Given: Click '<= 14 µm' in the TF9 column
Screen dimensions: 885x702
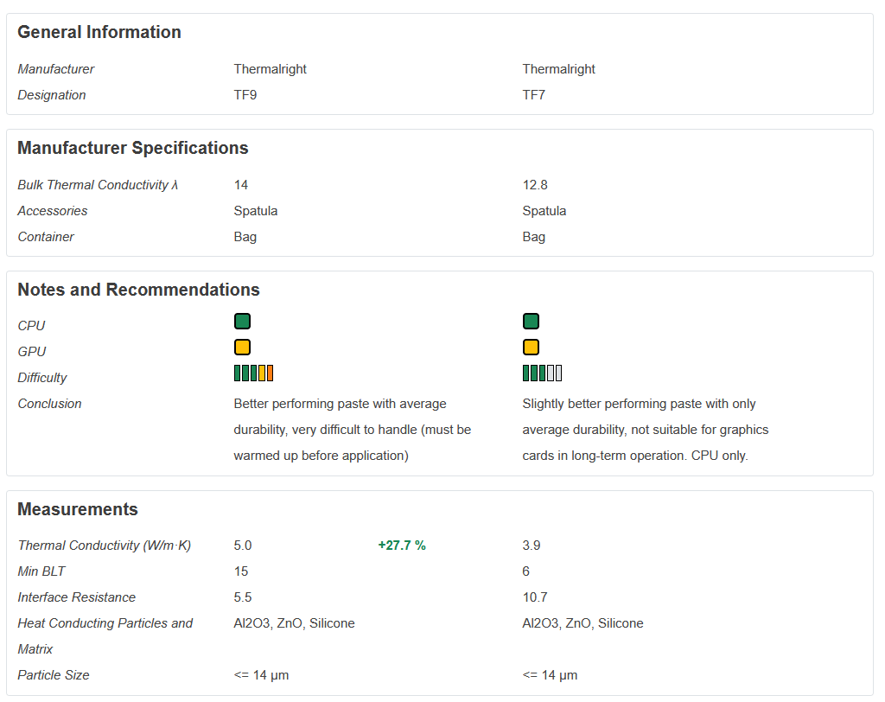Looking at the screenshot, I should (261, 675).
